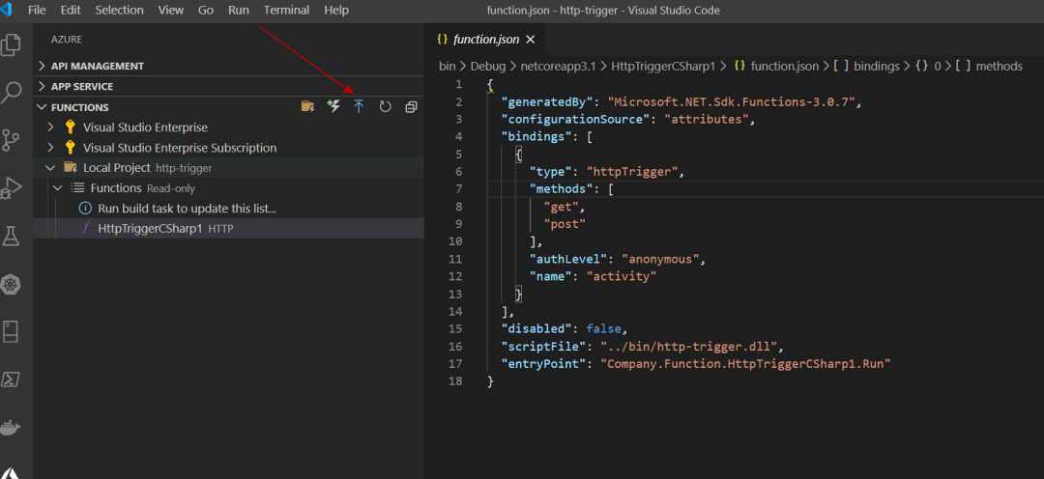
Task: Click the "../bin/http-trigger.dll" scriptFile value
Action: 688,346
